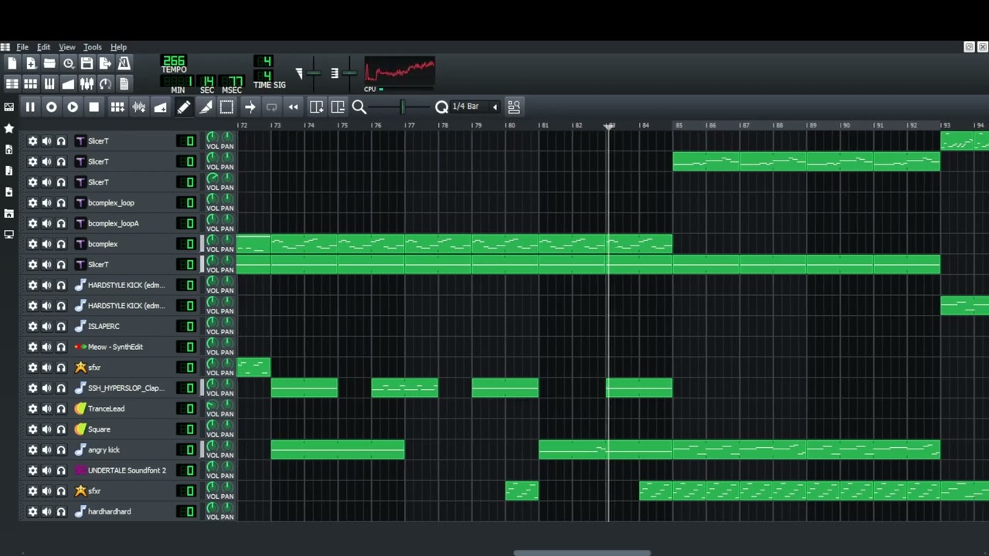Toggle loop points button
This screenshot has width=989, height=556.
pos(271,107)
